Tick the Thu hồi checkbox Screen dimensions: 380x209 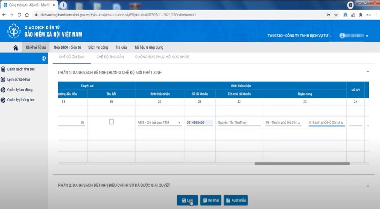coord(111,122)
